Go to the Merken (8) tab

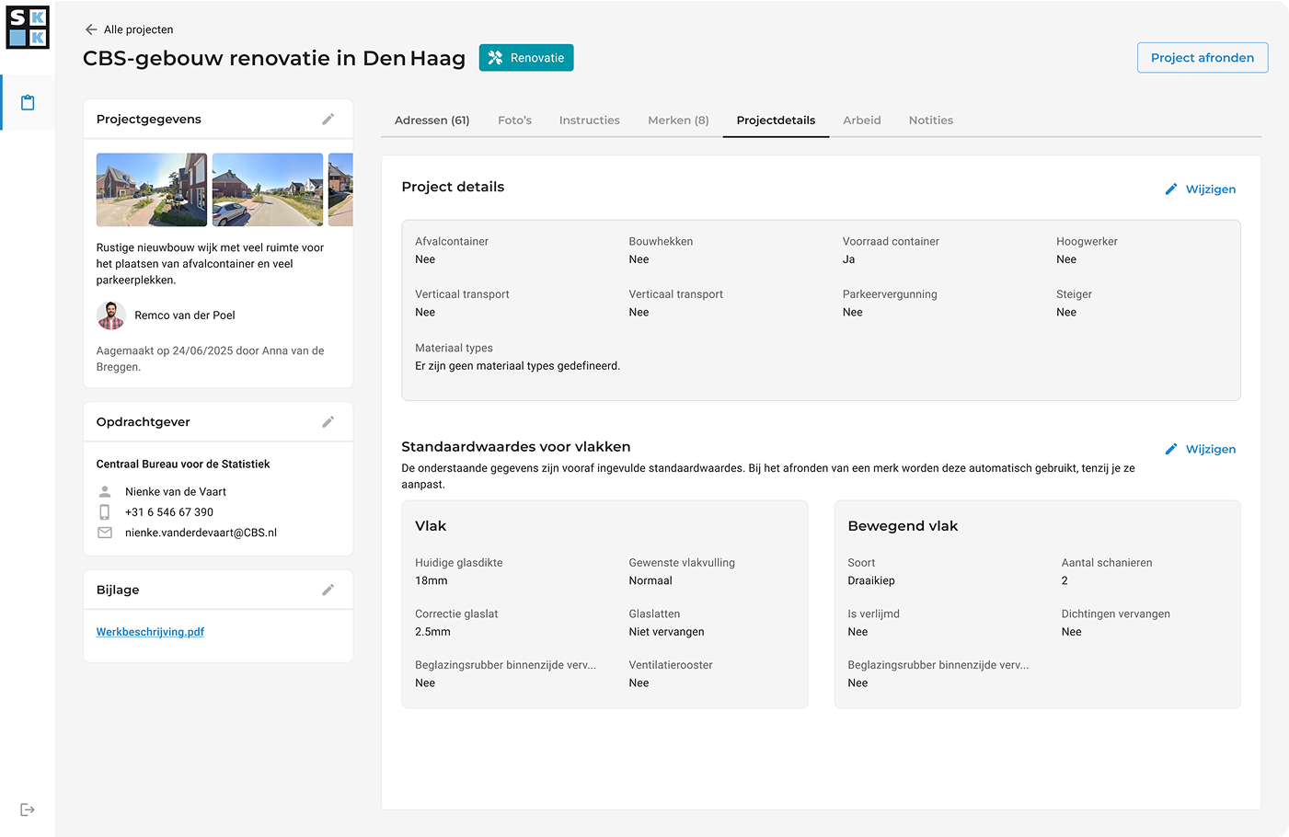(x=678, y=120)
